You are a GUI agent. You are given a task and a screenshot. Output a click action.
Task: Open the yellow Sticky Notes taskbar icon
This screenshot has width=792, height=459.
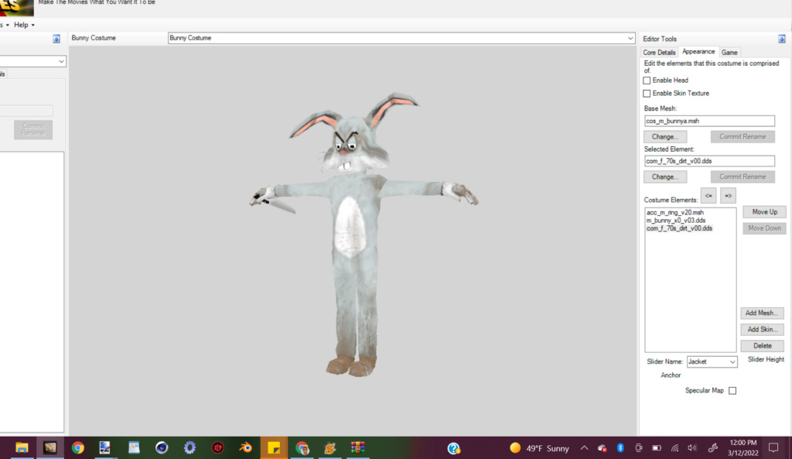tap(274, 448)
